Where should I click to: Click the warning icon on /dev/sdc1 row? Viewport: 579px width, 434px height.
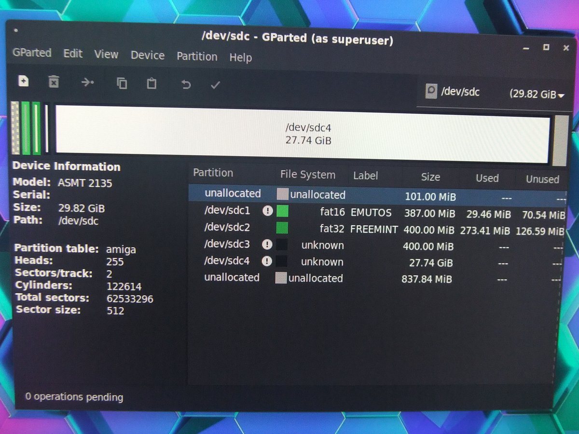pos(267,211)
